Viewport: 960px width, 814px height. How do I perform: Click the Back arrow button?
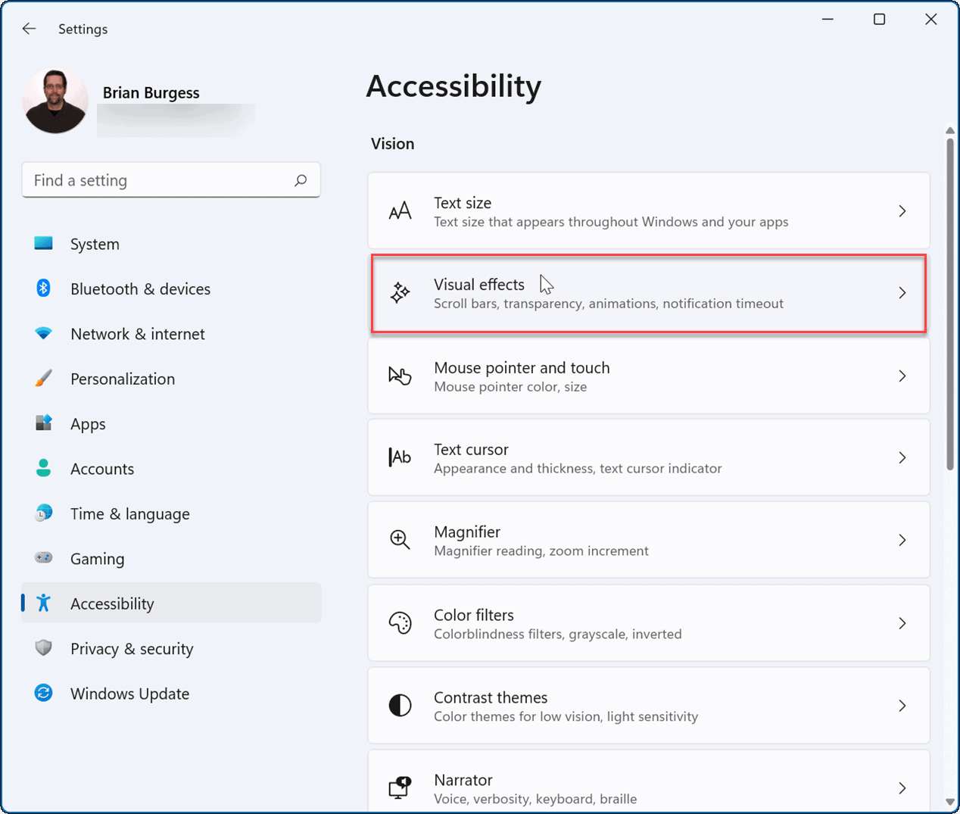pos(29,29)
